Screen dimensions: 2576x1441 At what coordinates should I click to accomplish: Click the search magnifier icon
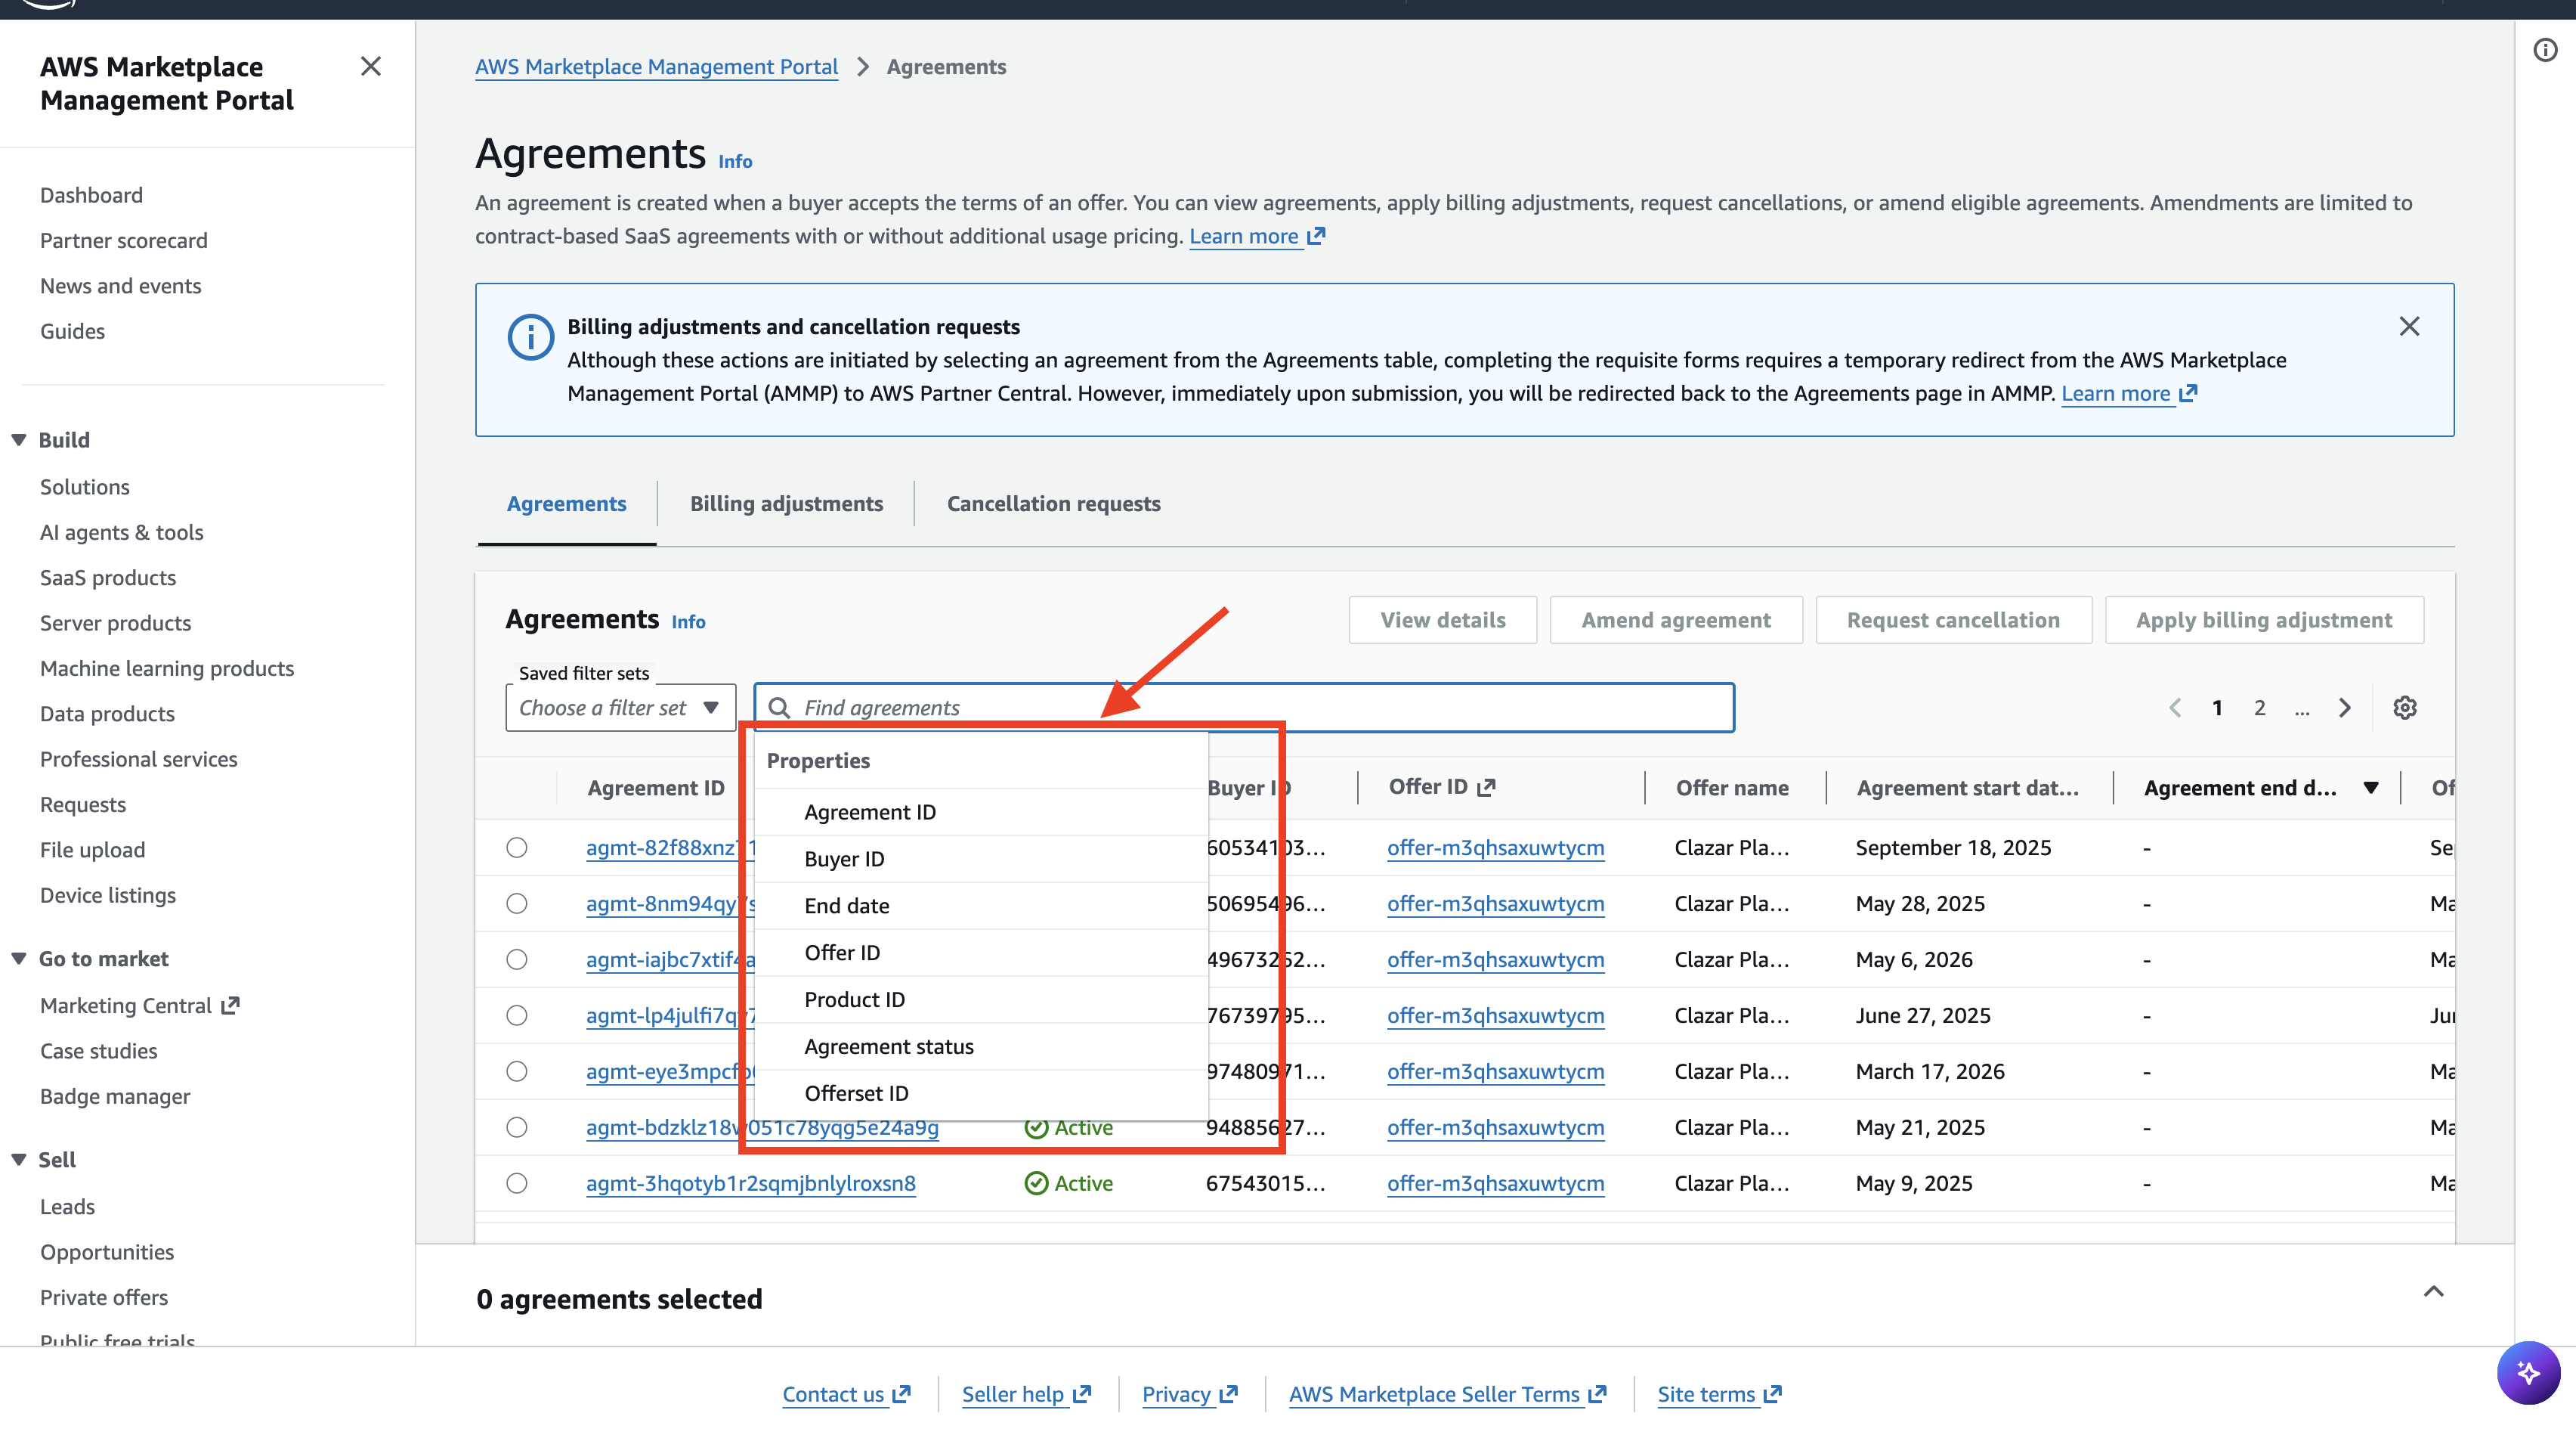coord(779,708)
